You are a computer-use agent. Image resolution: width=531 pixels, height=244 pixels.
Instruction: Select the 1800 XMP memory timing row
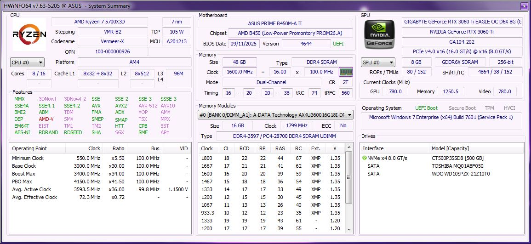(272, 158)
